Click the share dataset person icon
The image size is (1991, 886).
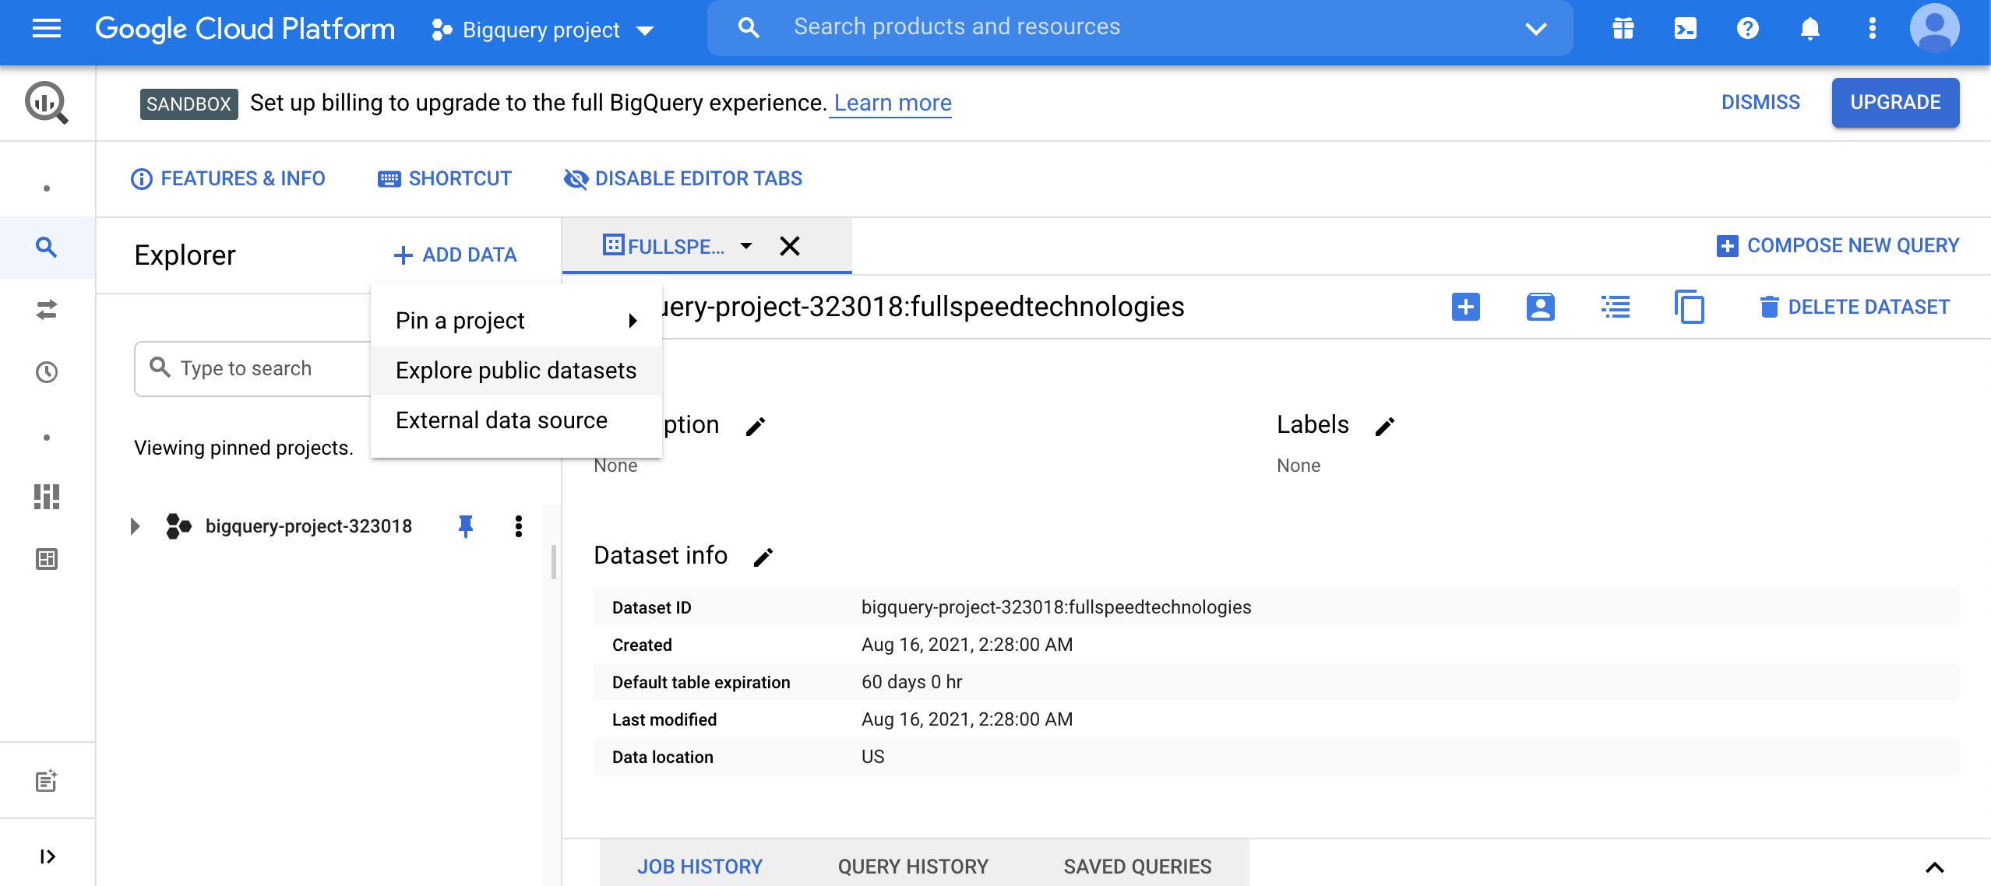tap(1541, 307)
